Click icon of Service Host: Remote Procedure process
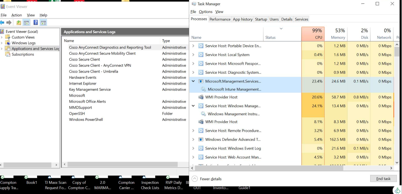Screen dimensions: 402x194 tap(201, 130)
